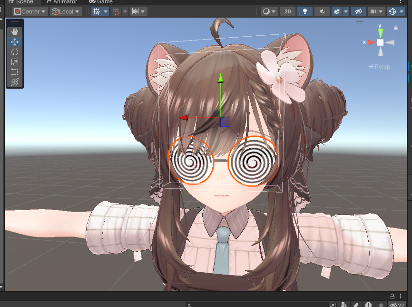Viewport: 412px width, 307px height.
Task: Select the Rotate tool
Action: coord(15,52)
